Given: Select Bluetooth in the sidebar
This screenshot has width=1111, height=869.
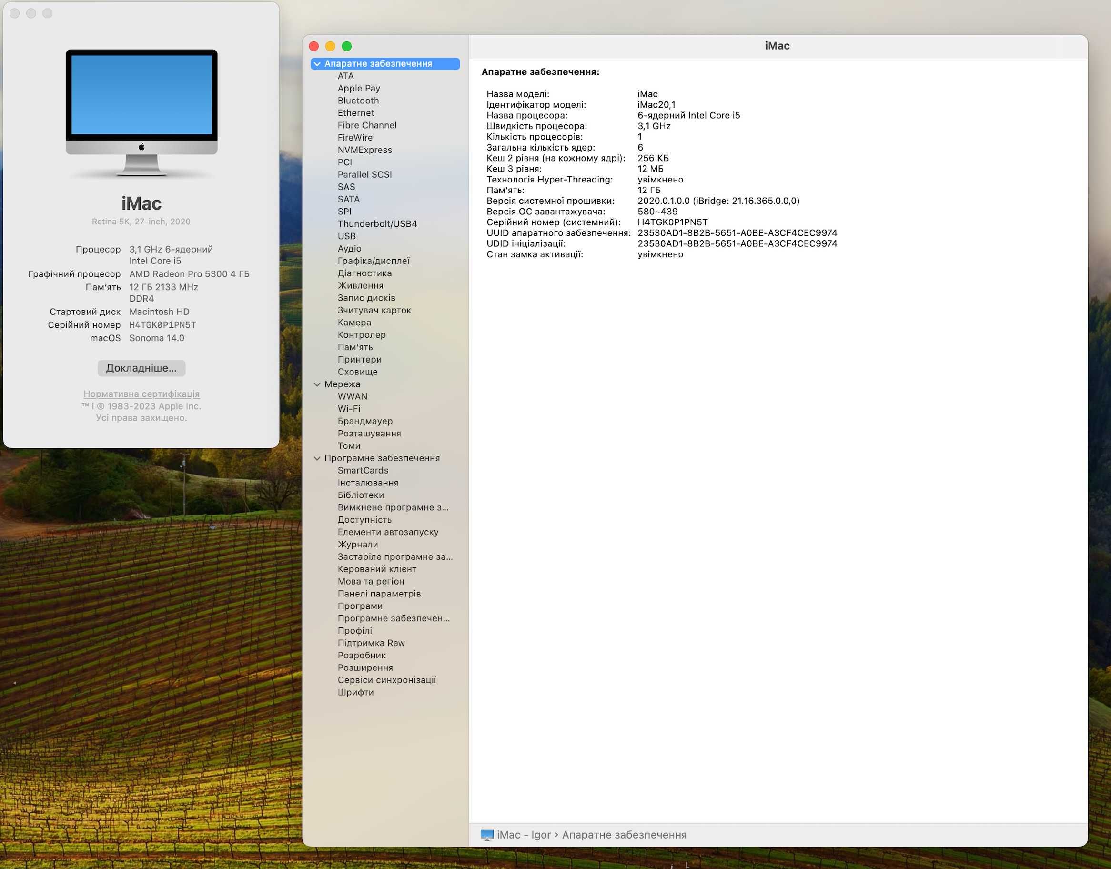Looking at the screenshot, I should (358, 101).
